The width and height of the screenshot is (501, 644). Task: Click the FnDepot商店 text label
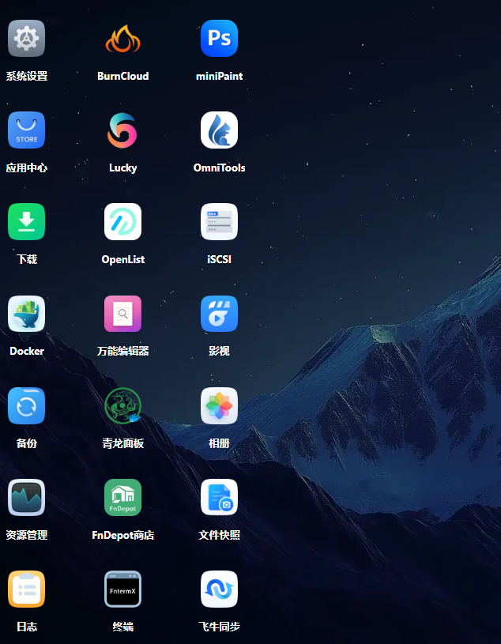tap(122, 535)
